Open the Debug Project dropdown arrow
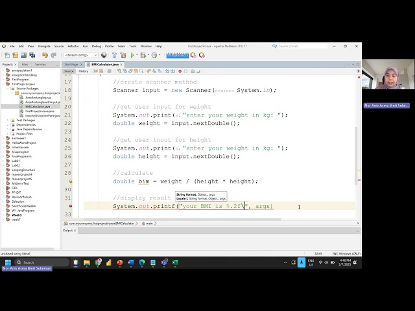The image size is (415, 311). [148, 55]
